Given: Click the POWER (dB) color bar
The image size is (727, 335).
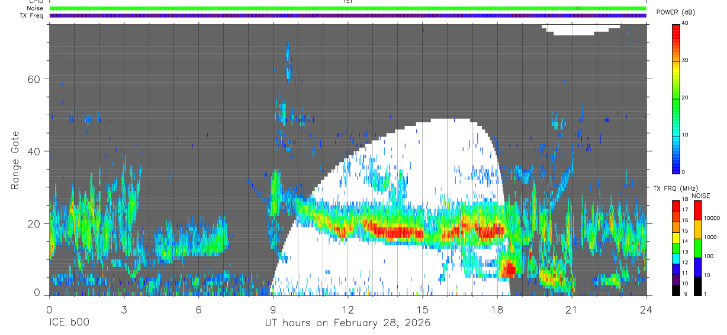Looking at the screenshot, I should [x=676, y=98].
